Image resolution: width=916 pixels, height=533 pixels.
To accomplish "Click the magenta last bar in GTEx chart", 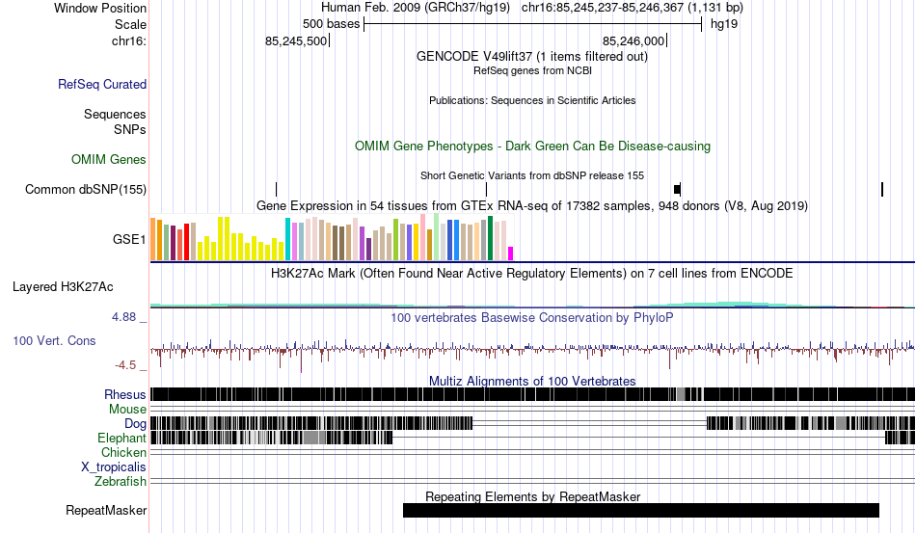I will 511,253.
